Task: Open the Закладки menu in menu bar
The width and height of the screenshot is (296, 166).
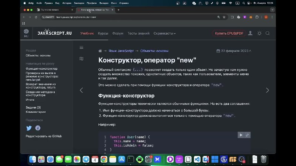Action: [79, 3]
